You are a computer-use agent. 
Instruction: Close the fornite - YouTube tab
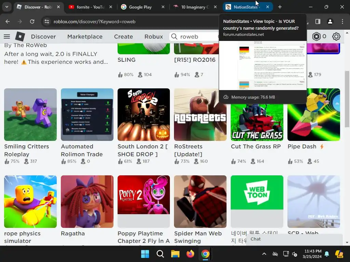coord(111,7)
